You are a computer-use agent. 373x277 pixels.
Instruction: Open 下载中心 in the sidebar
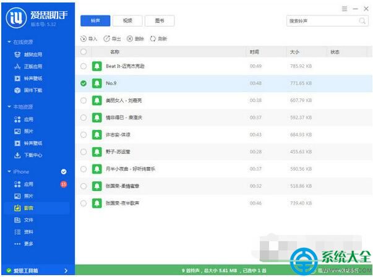point(28,155)
